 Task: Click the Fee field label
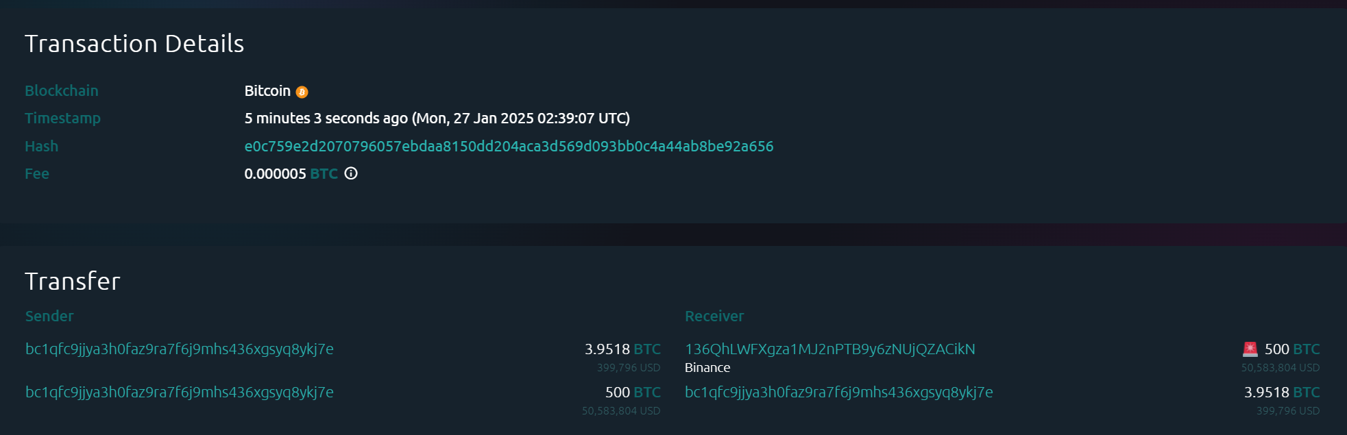pos(37,173)
